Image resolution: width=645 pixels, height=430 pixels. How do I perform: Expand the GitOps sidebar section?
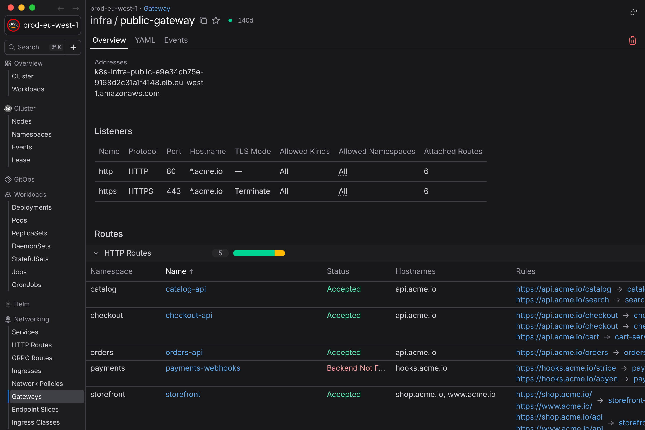(24, 179)
